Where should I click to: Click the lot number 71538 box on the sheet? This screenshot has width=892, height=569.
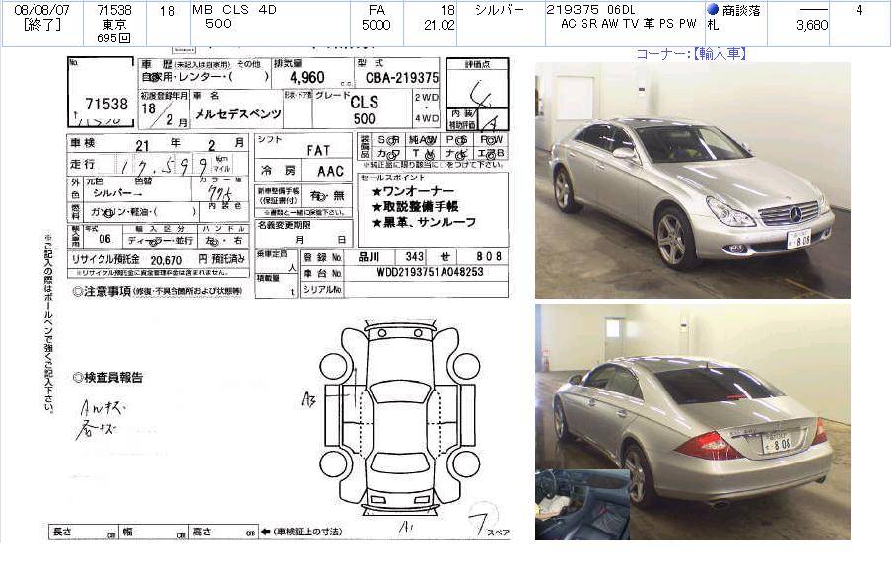tap(101, 92)
